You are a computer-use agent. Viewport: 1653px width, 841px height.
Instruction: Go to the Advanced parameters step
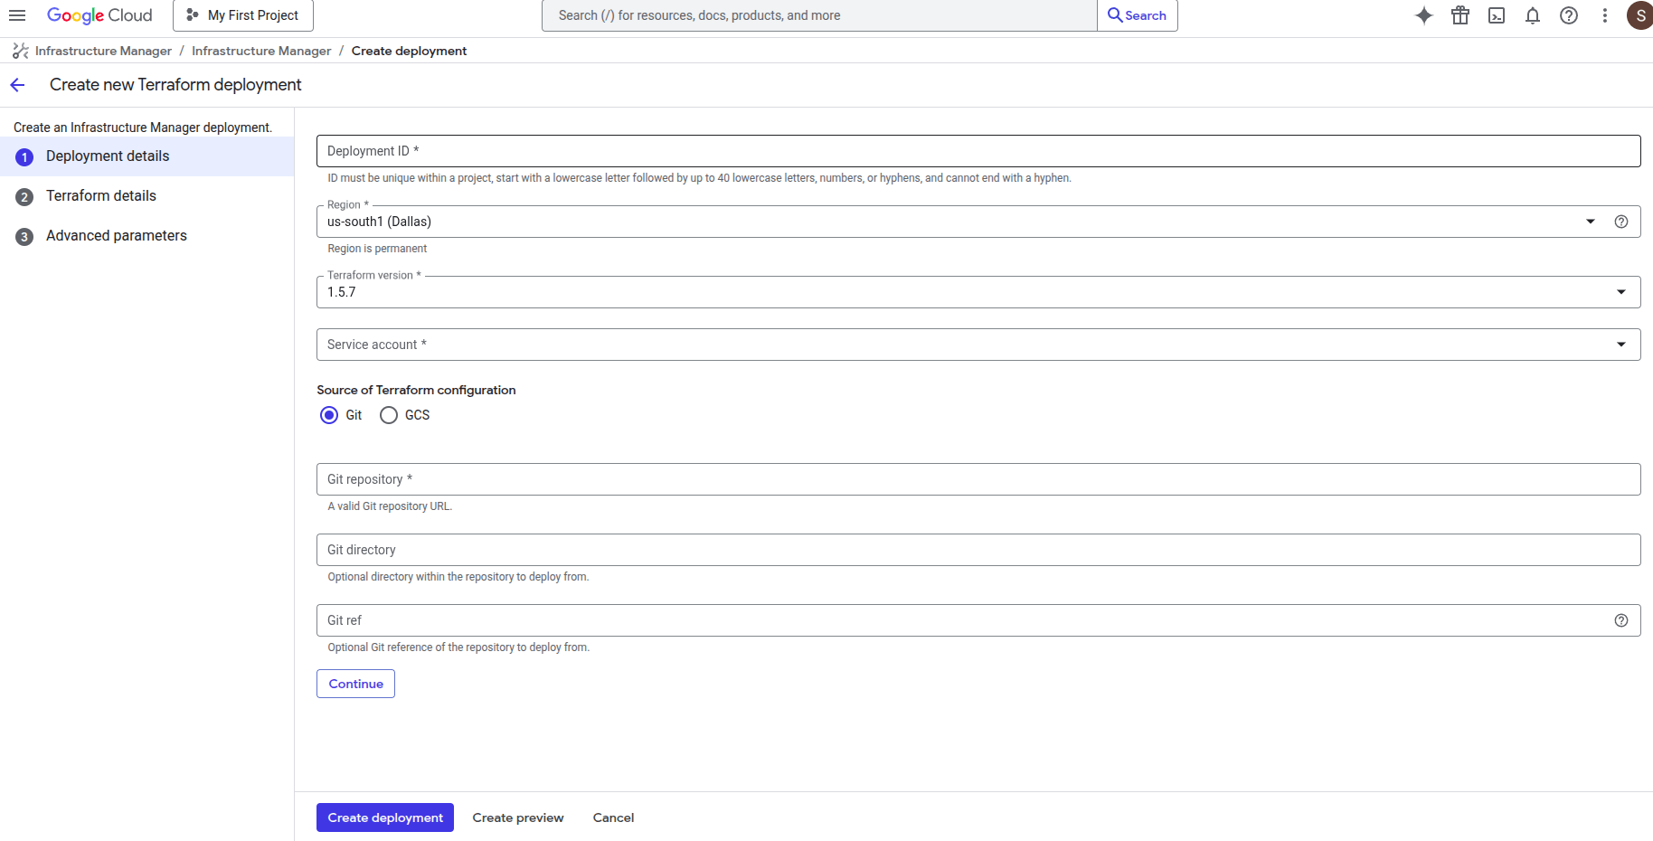click(x=116, y=235)
